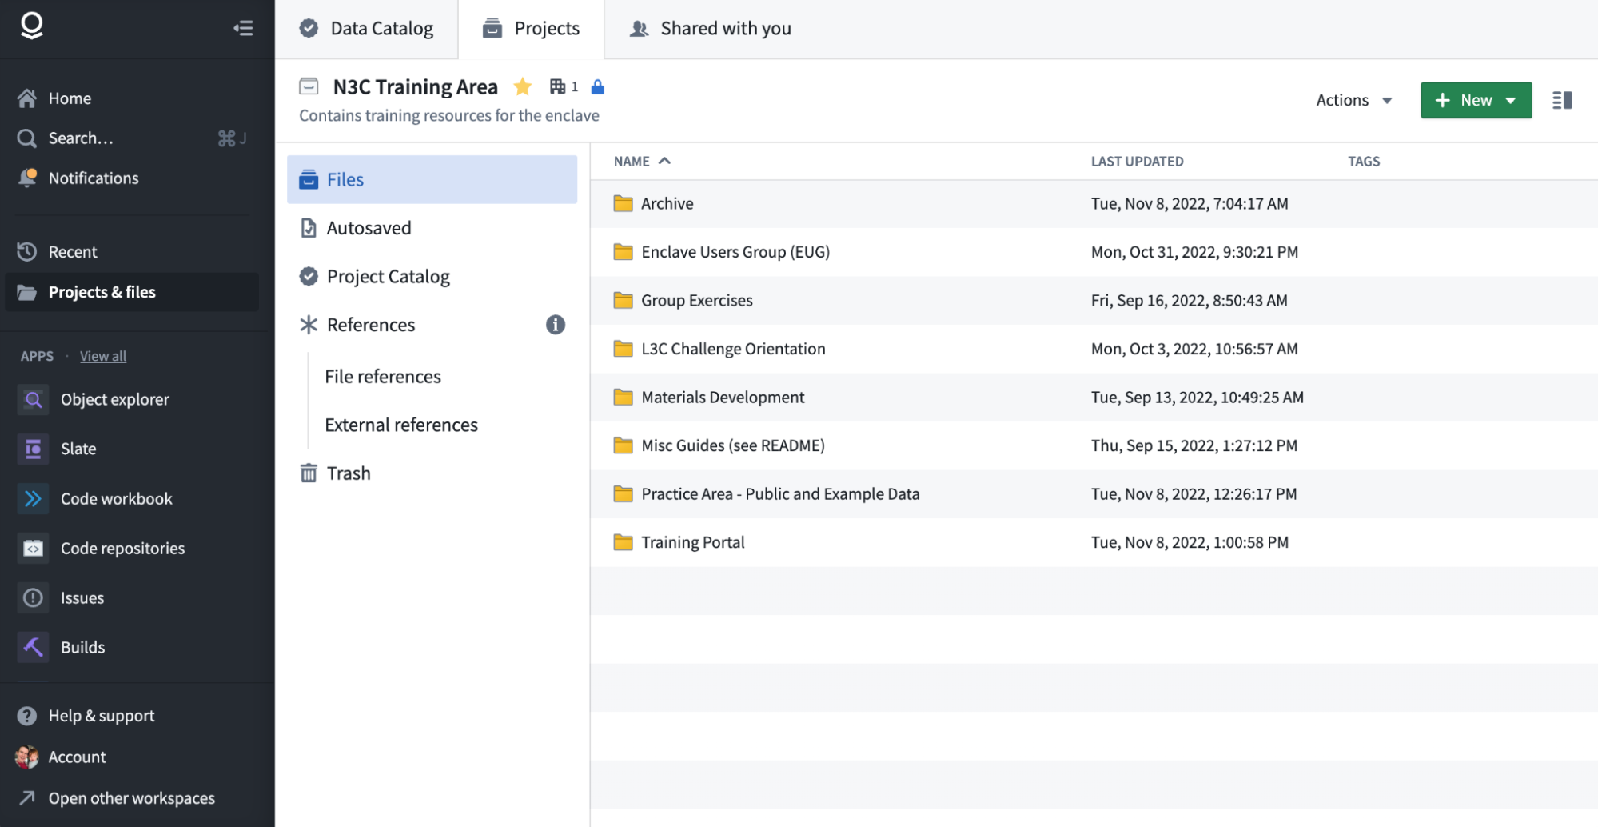The width and height of the screenshot is (1598, 827).
Task: Click the blue lock permissions icon
Action: click(597, 86)
